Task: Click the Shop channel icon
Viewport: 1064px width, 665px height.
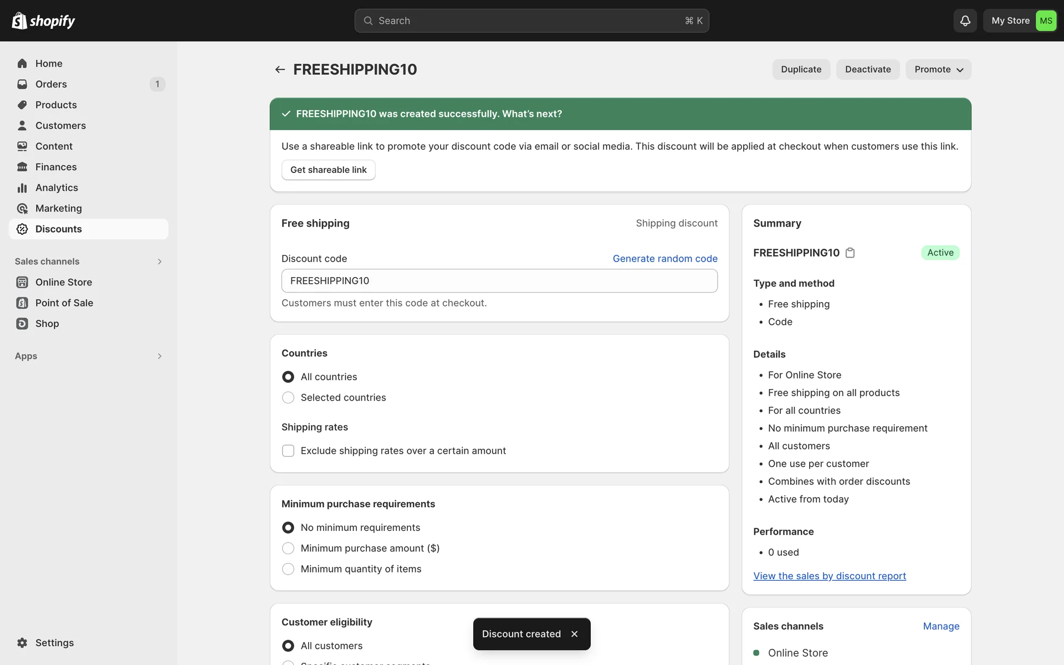Action: pos(22,324)
